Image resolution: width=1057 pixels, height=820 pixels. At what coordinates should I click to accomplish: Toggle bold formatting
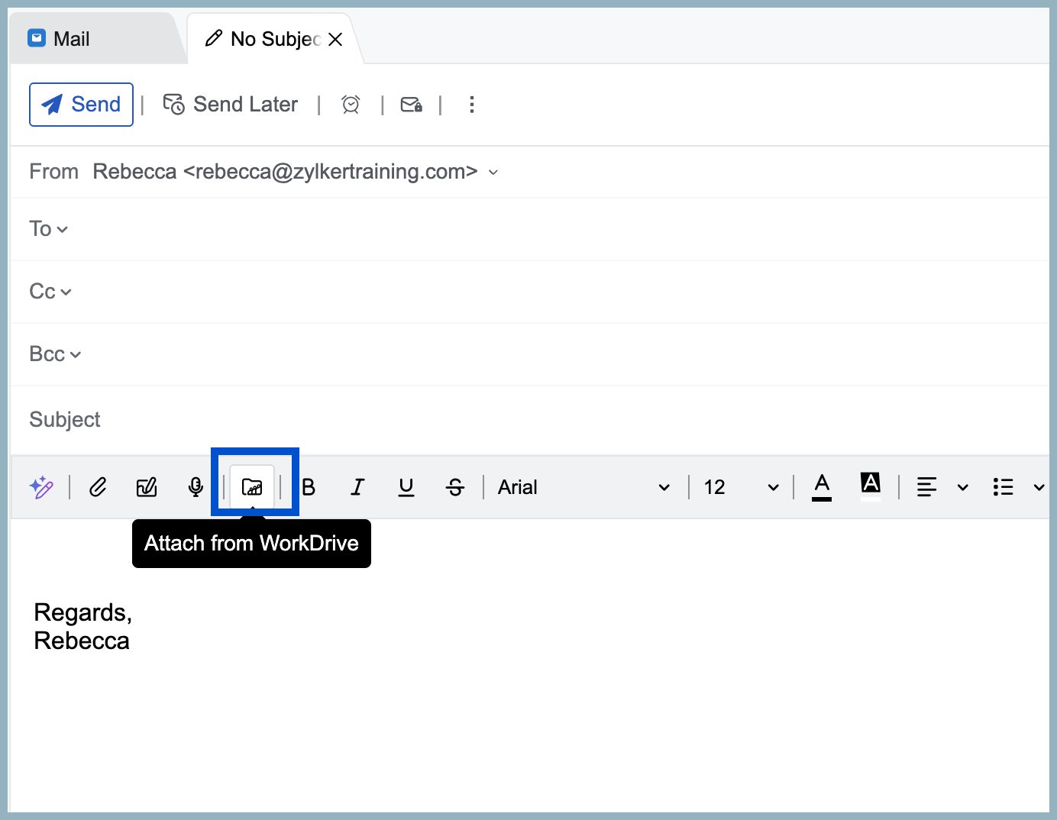click(309, 487)
